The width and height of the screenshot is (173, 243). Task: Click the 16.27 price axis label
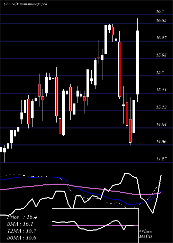point(161,37)
